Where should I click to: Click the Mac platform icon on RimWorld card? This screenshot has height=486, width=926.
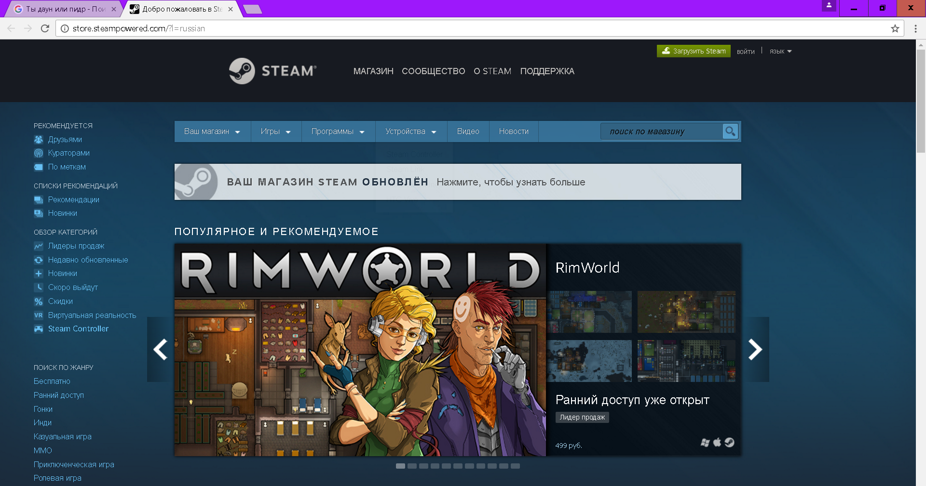[x=717, y=442]
